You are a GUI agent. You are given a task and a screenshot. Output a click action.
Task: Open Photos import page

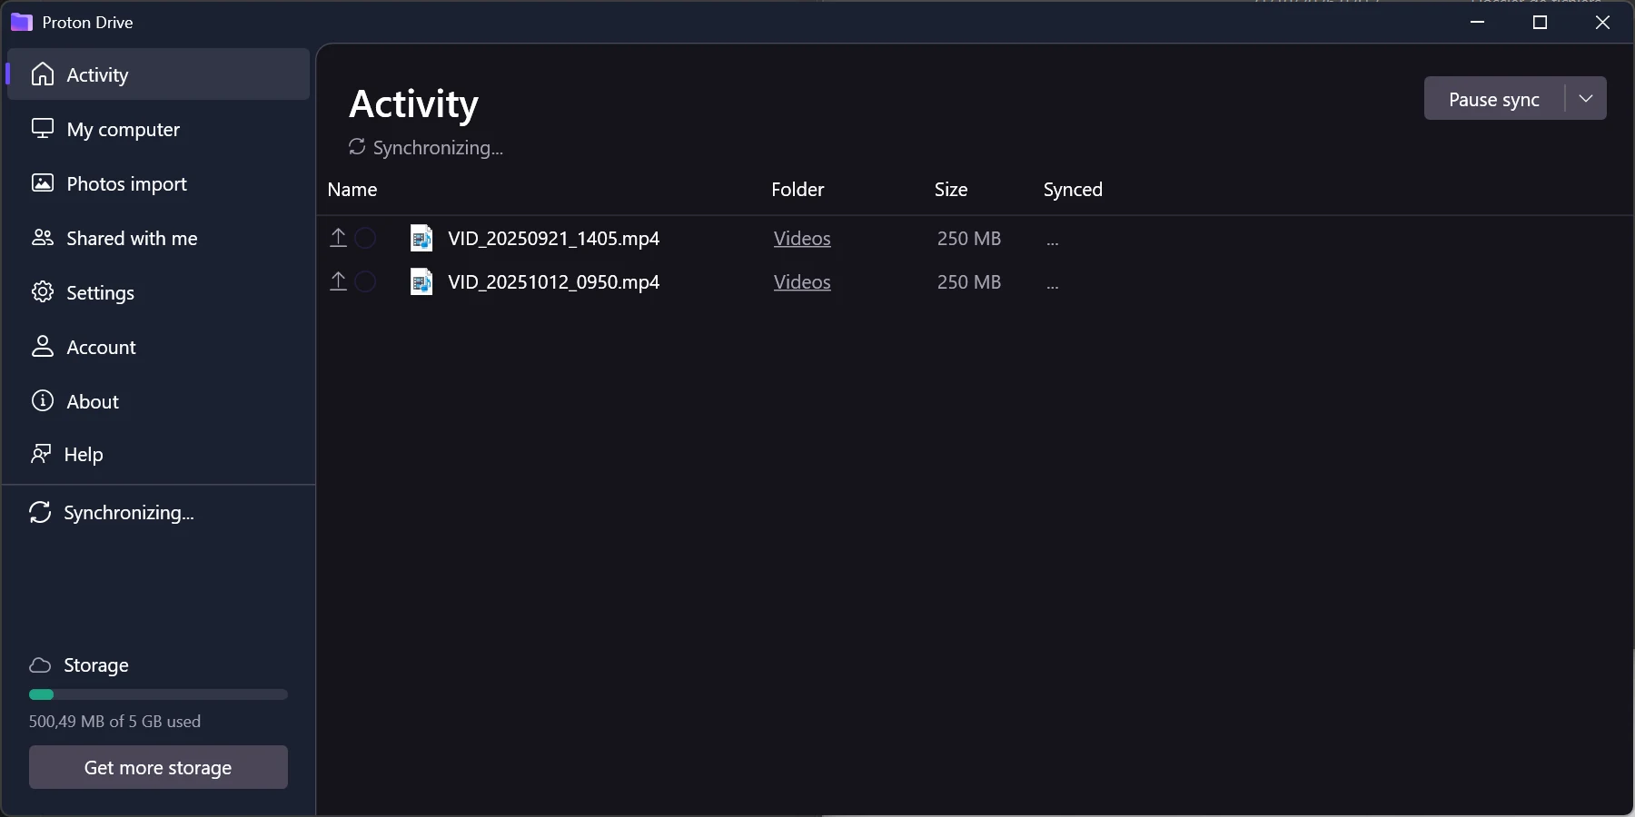(x=158, y=183)
